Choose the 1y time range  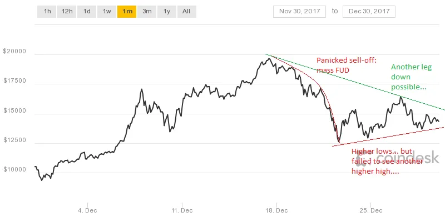(x=167, y=12)
